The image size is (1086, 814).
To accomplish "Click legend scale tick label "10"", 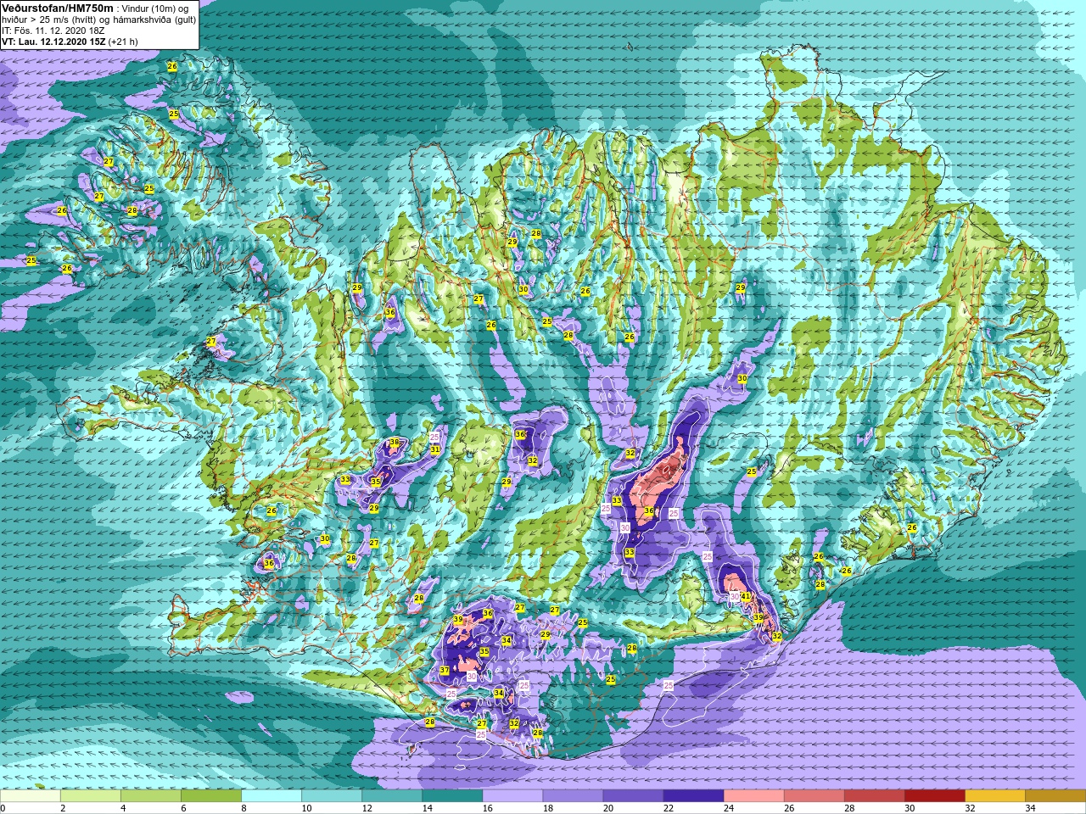I will [306, 808].
